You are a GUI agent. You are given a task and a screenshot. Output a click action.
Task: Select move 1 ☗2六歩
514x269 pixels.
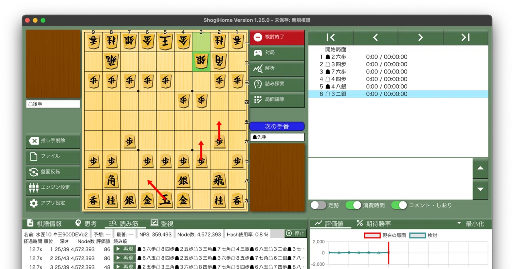tap(398, 57)
